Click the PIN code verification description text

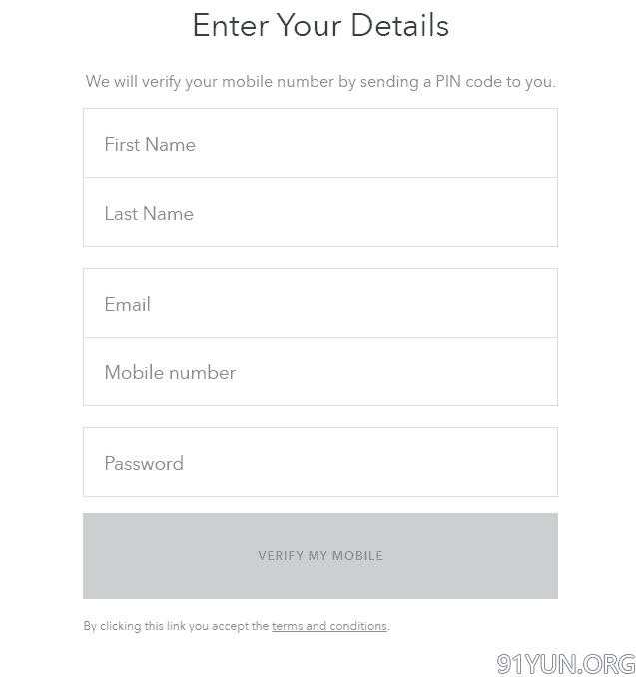pos(320,82)
